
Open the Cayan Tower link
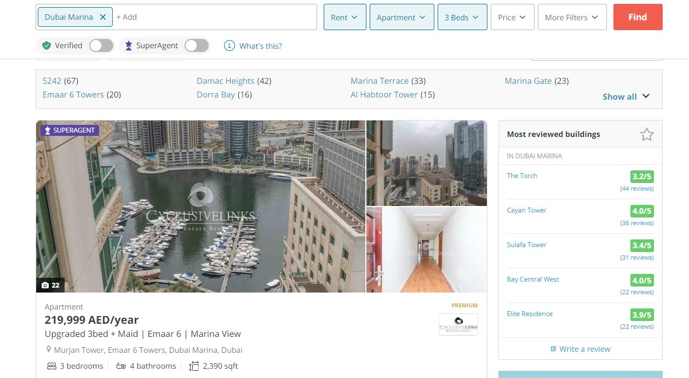tap(527, 210)
